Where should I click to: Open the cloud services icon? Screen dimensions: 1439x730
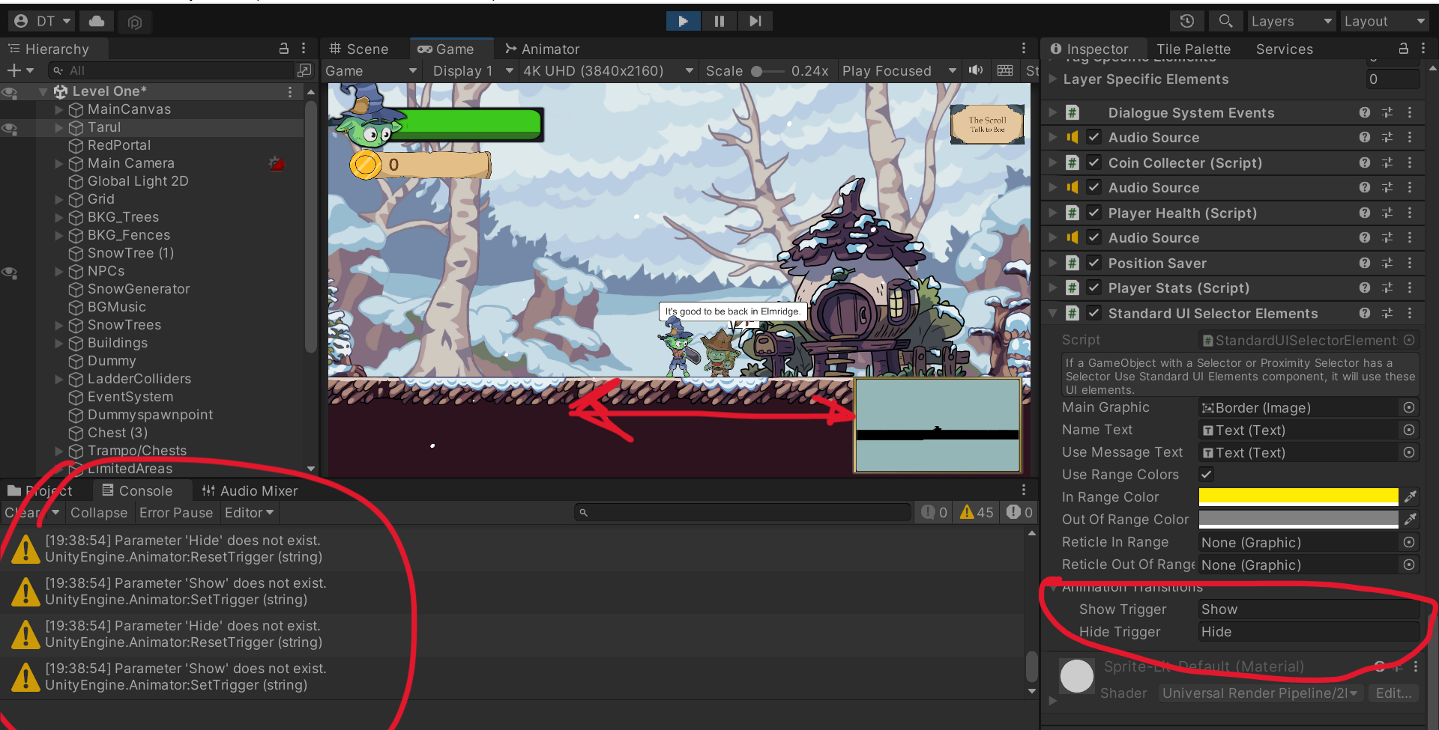click(97, 21)
